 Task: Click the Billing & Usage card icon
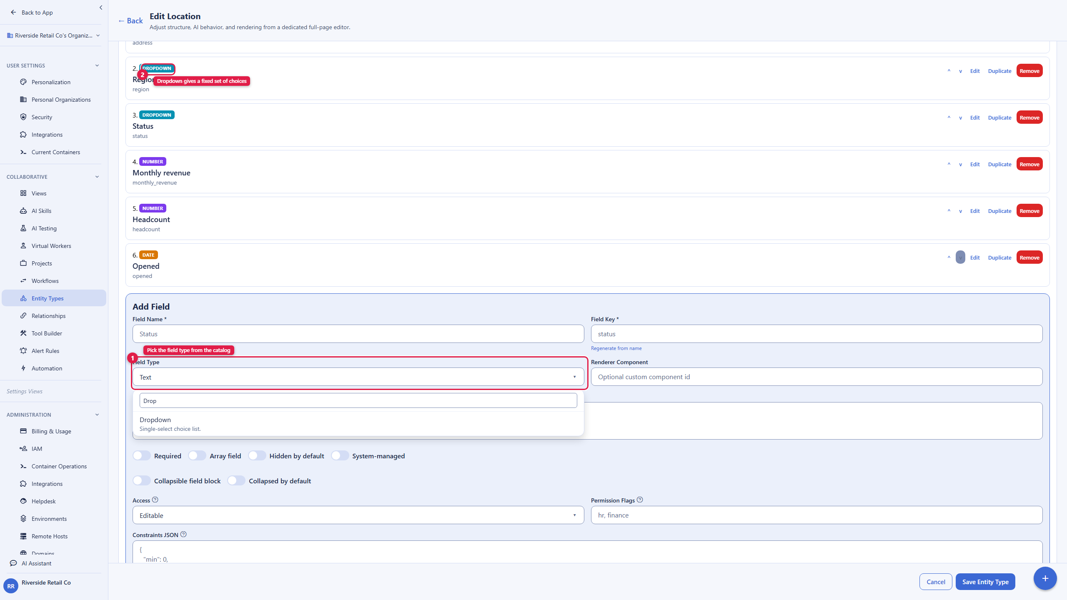click(x=23, y=431)
